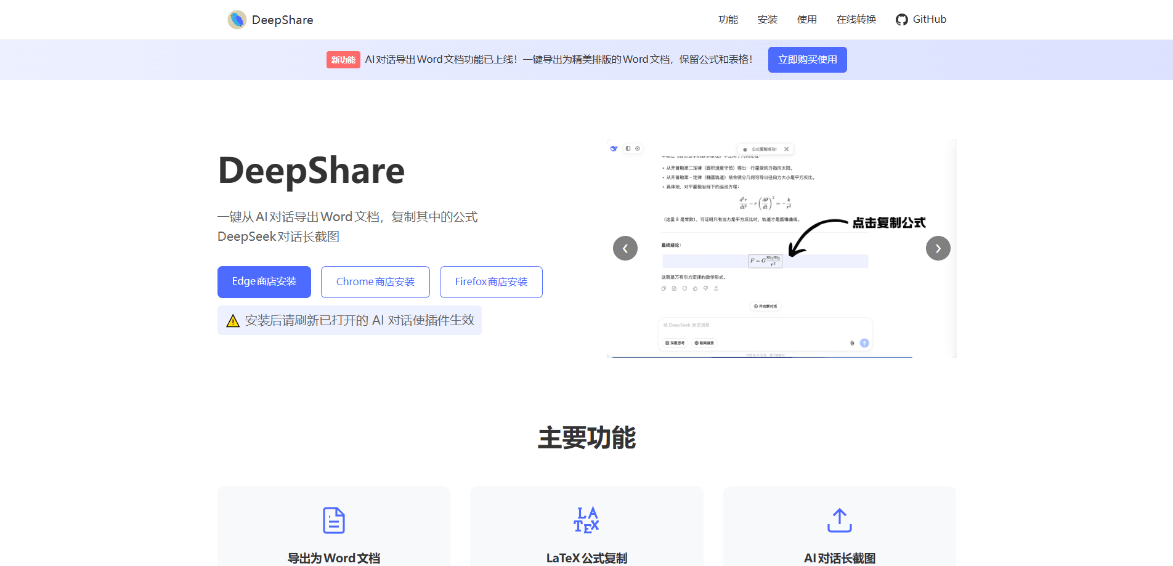Click the DeepShare brand name text
Viewport: 1173px width, 566px height.
283,20
